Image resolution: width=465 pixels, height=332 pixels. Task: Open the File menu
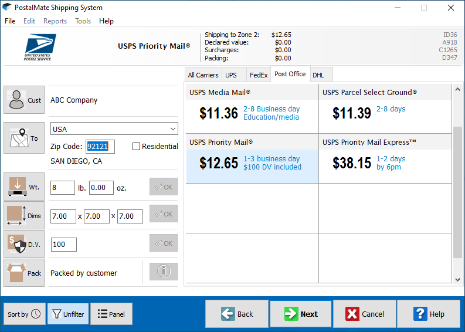[10, 21]
